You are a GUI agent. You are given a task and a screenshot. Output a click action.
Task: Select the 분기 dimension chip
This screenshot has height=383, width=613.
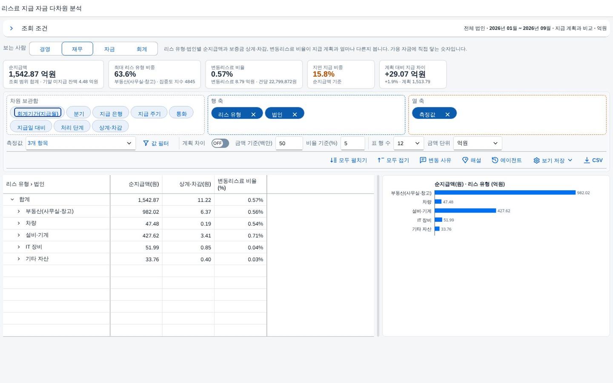click(79, 113)
